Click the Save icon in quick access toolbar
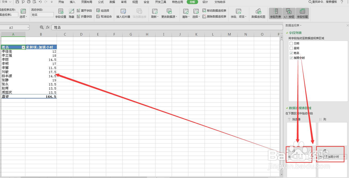This screenshot has width=349, height=178. [x=17, y=2]
